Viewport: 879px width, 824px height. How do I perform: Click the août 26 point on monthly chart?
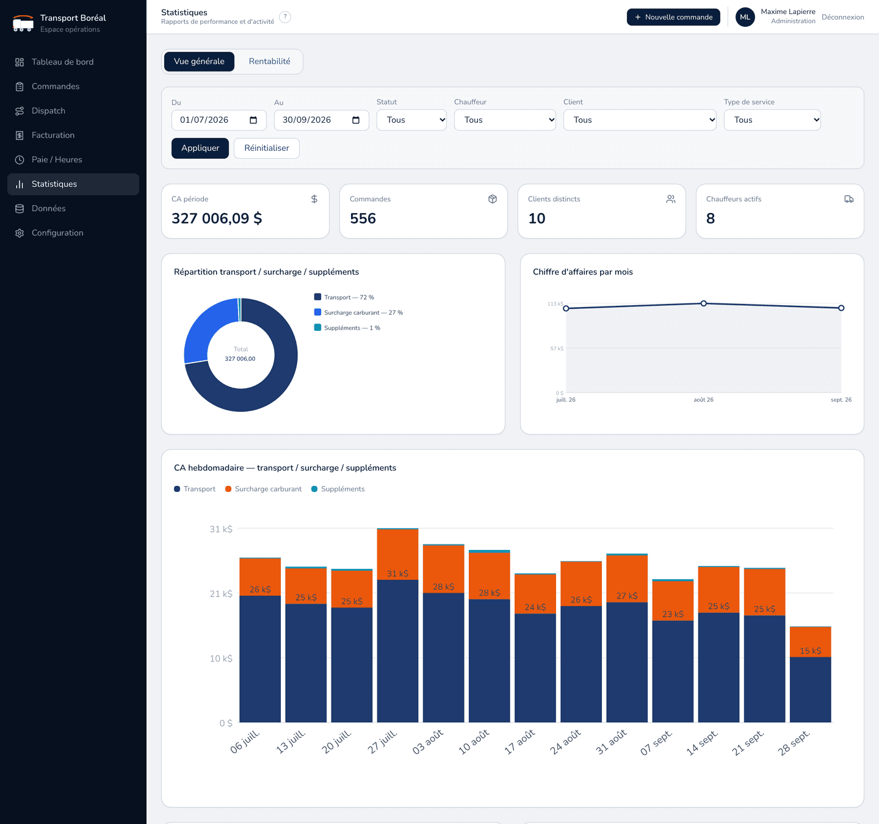[704, 303]
